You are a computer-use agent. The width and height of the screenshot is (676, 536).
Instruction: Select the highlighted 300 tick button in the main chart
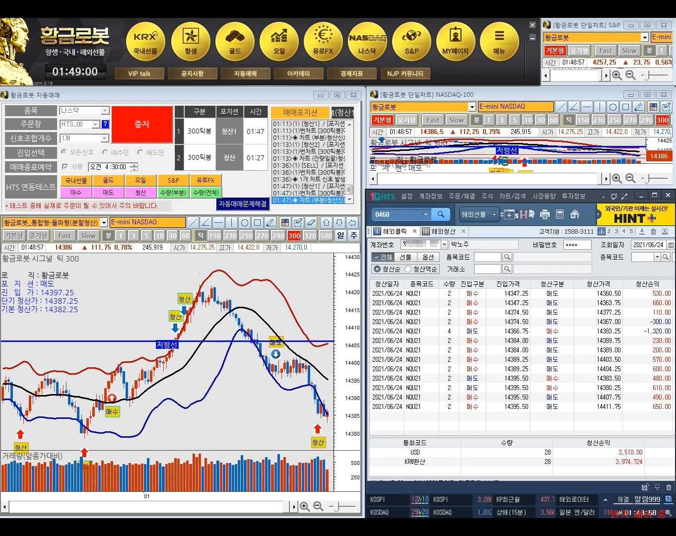click(x=294, y=235)
